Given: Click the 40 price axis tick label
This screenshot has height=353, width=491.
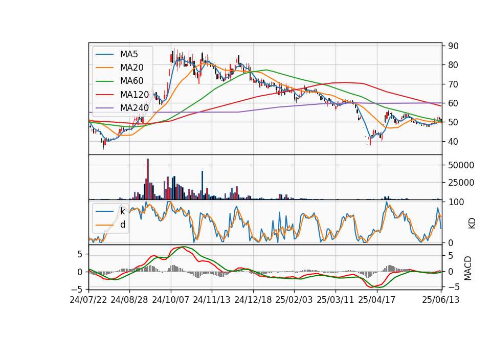Looking at the screenshot, I should (453, 142).
